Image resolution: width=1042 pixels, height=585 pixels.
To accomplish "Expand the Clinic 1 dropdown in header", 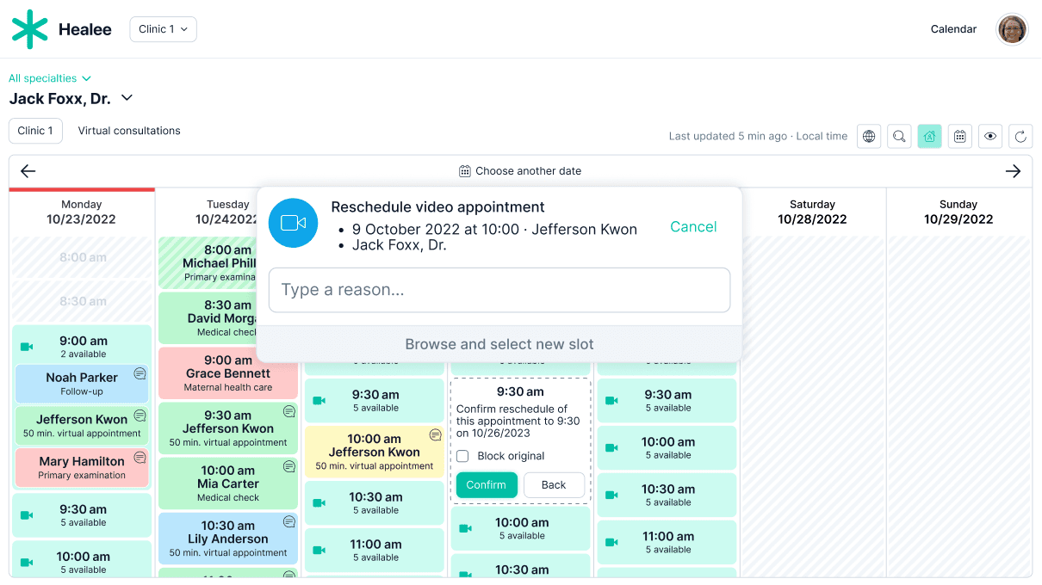I will coord(163,29).
